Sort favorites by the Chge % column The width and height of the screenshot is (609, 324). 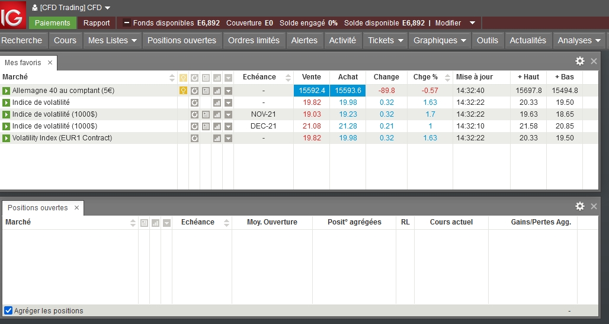[447, 78]
